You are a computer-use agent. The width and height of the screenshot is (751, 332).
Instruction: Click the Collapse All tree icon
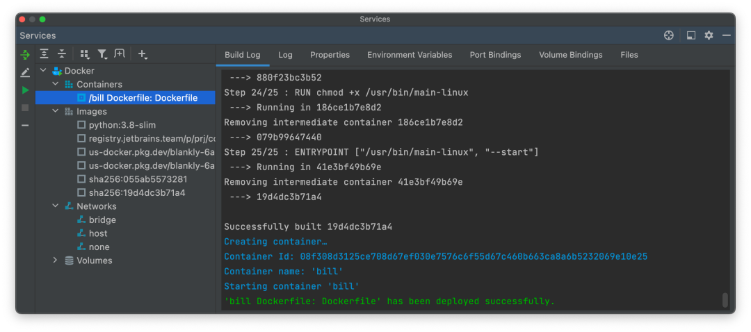tap(62, 54)
